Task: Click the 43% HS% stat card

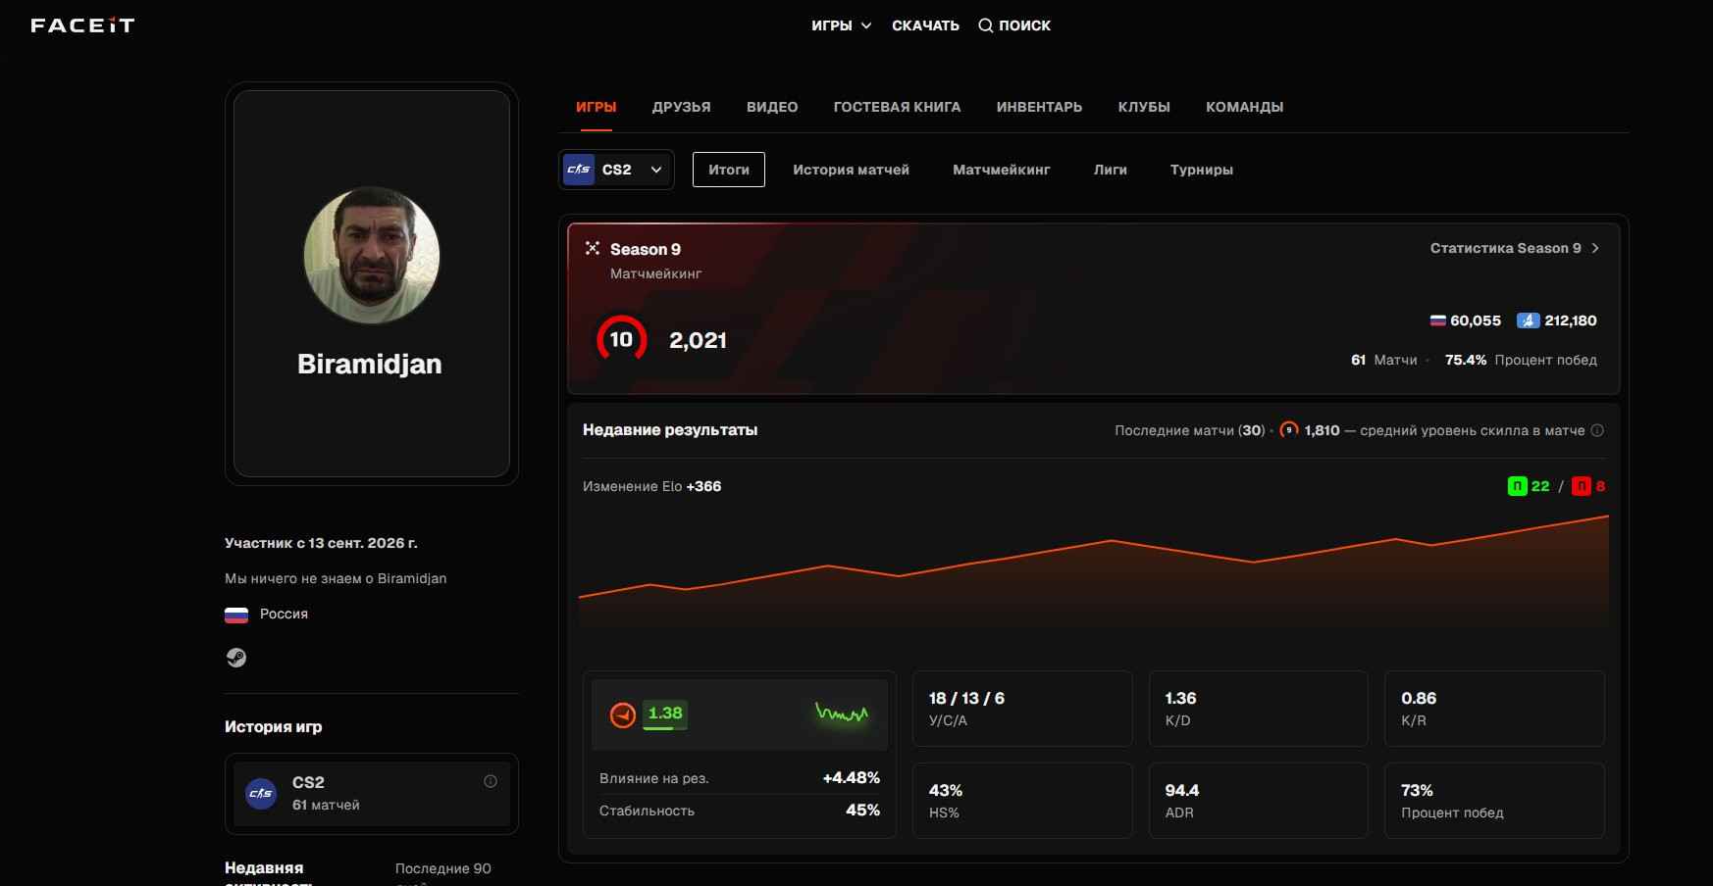Action: pyautogui.click(x=1022, y=801)
